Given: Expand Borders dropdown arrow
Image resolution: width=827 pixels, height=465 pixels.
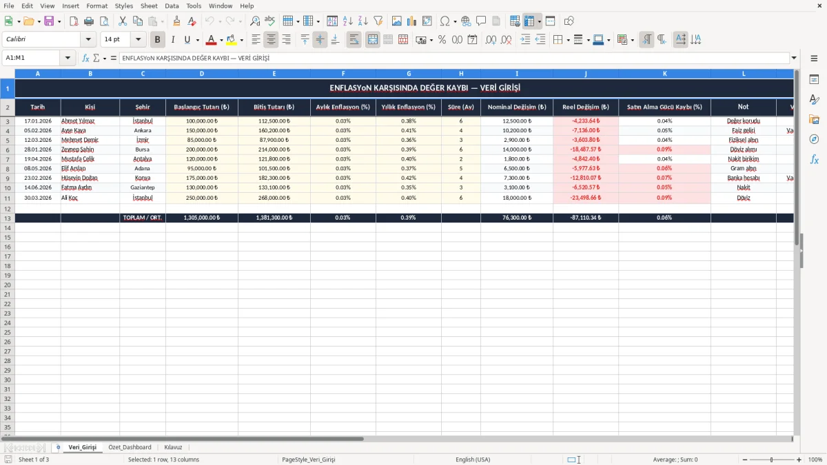Looking at the screenshot, I should (x=569, y=40).
